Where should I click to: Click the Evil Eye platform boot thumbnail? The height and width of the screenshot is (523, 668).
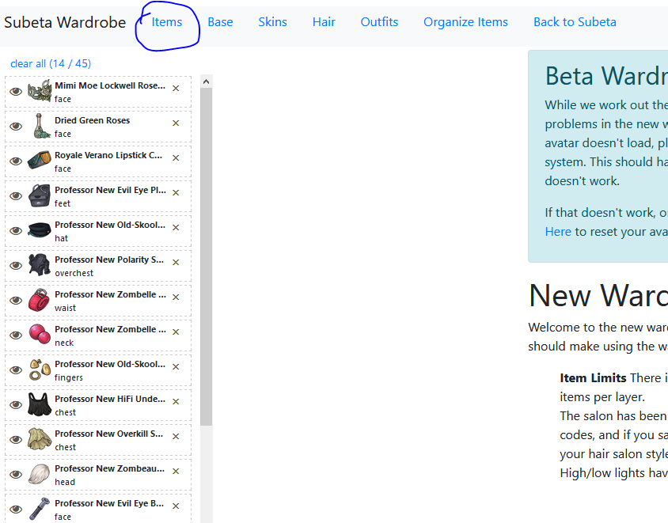click(x=40, y=195)
